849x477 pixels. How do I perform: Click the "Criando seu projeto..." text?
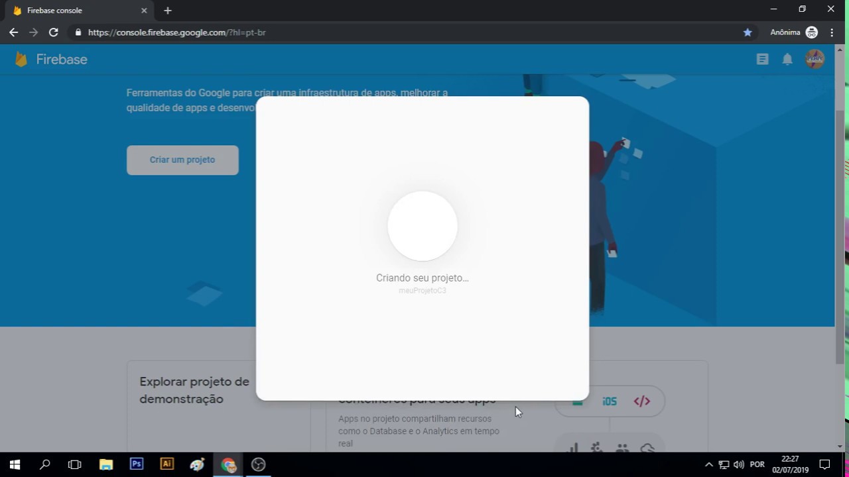pos(422,278)
